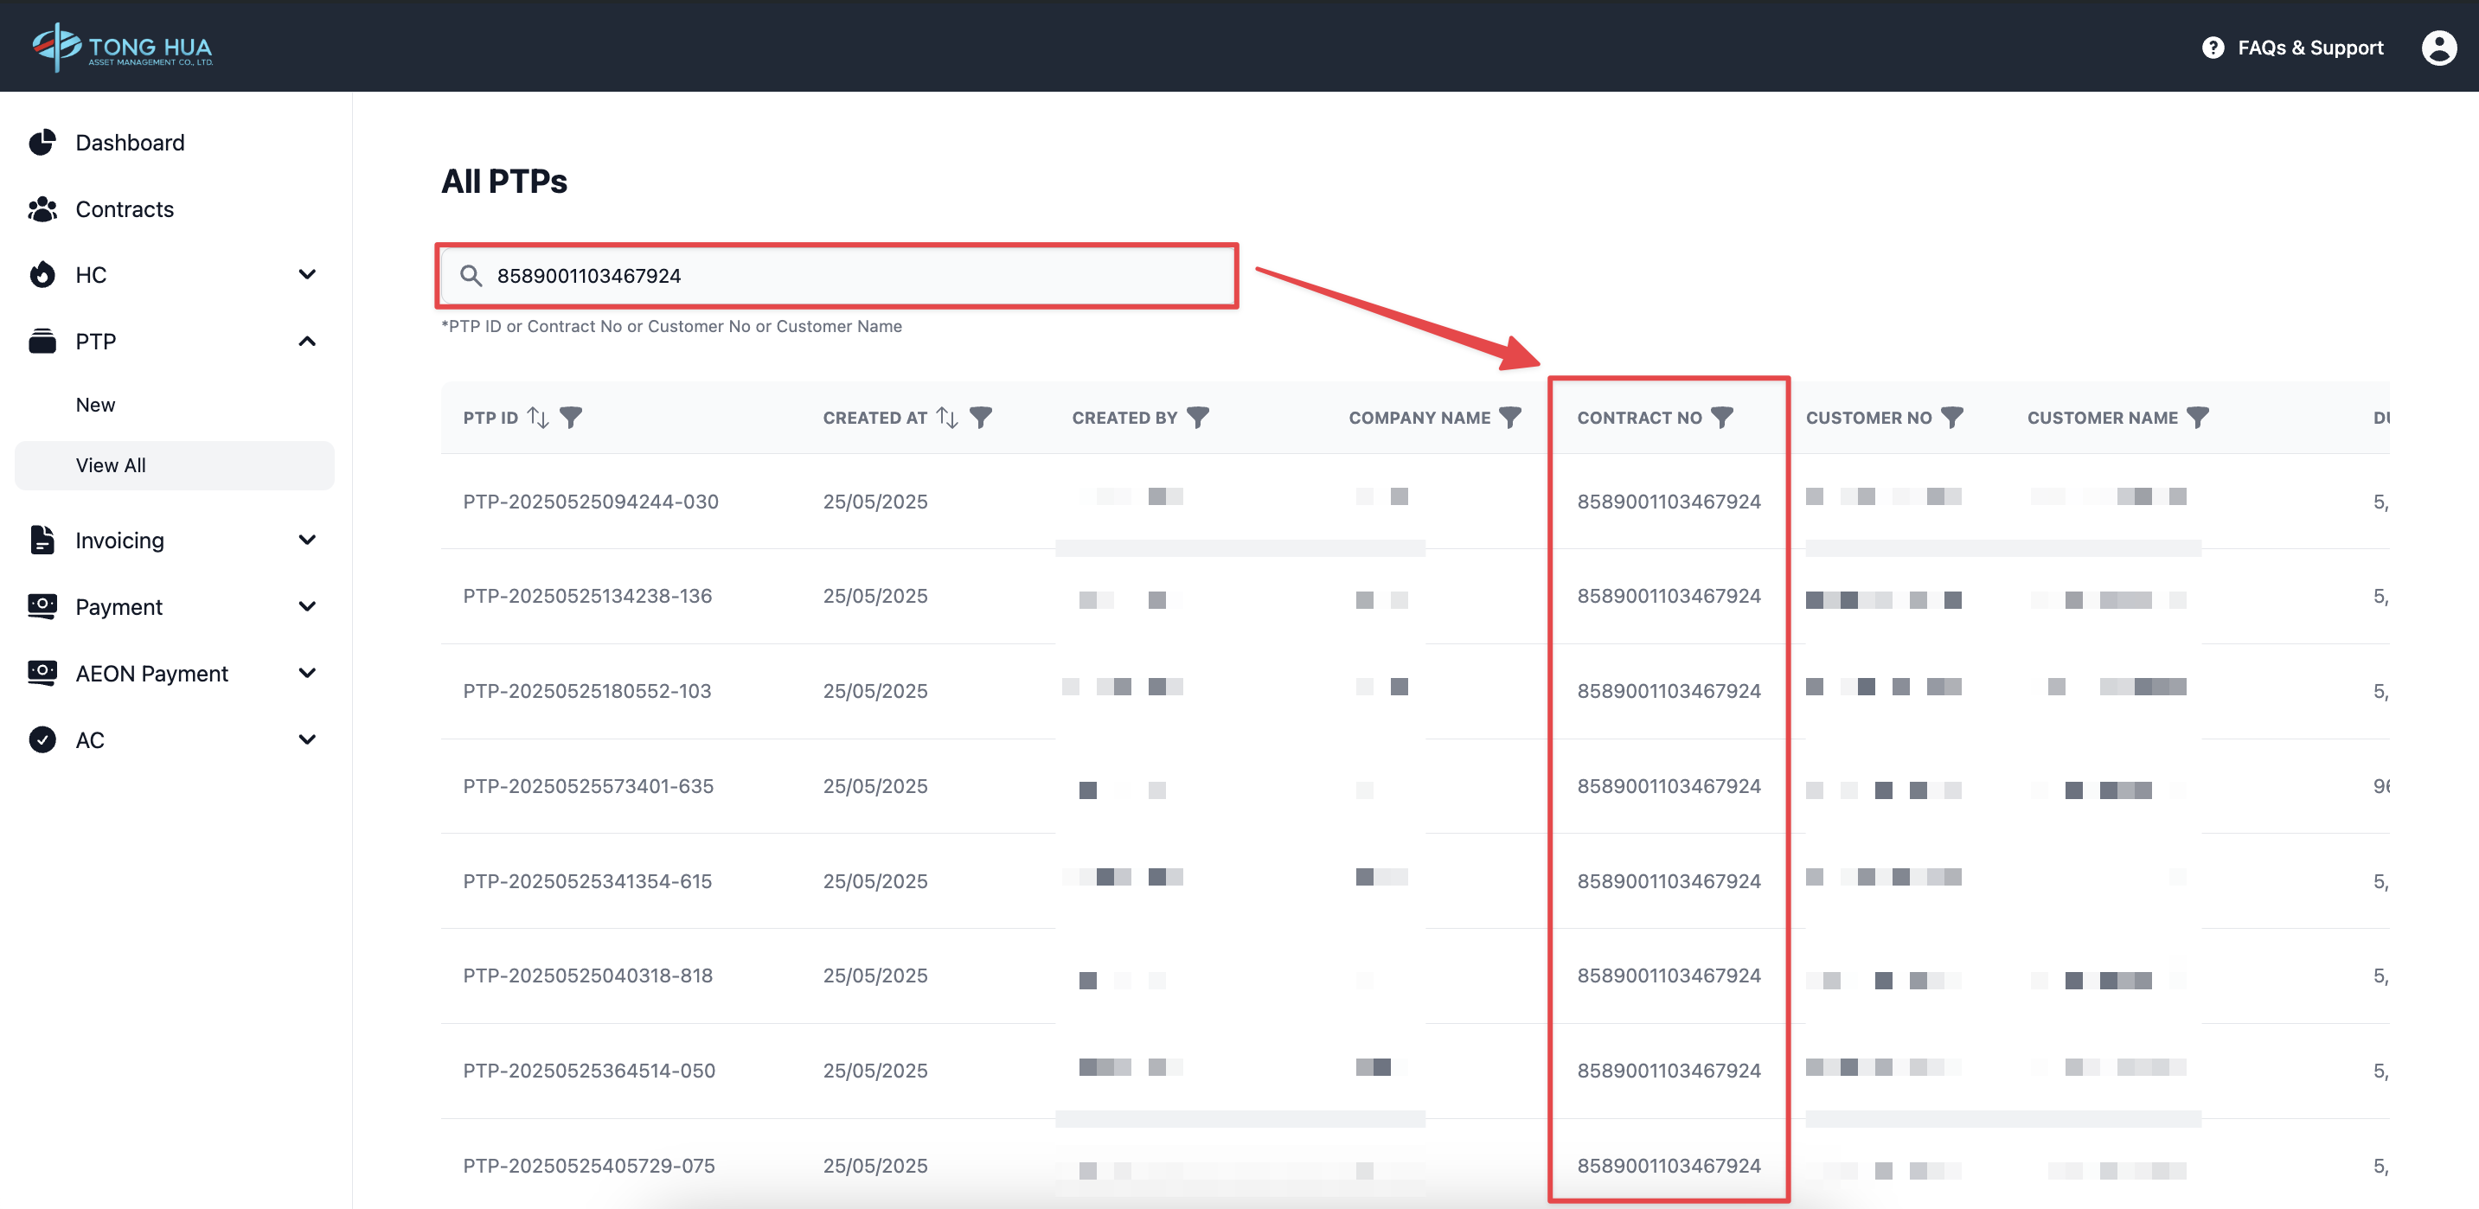Click Customer No filter funnel icon
This screenshot has height=1209, width=2479.
pyautogui.click(x=1951, y=418)
